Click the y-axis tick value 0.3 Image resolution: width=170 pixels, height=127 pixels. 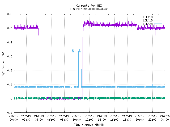(10, 56)
